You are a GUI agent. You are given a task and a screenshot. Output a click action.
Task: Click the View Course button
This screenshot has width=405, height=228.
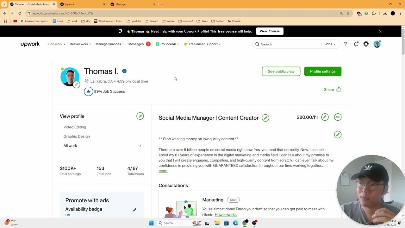270,31
